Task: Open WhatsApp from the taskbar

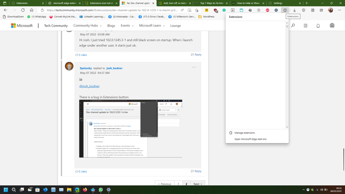Action: (x=101, y=190)
